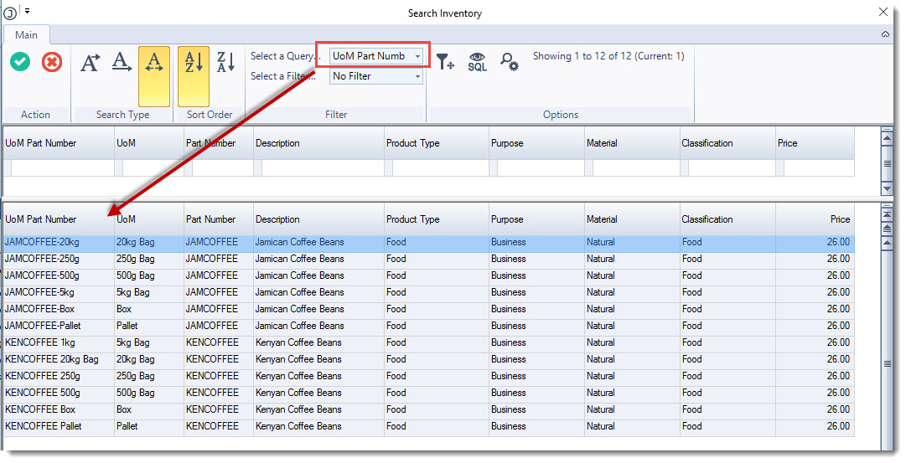This screenshot has width=906, height=463.
Task: Sort results grid by Classification header
Action: coord(727,219)
